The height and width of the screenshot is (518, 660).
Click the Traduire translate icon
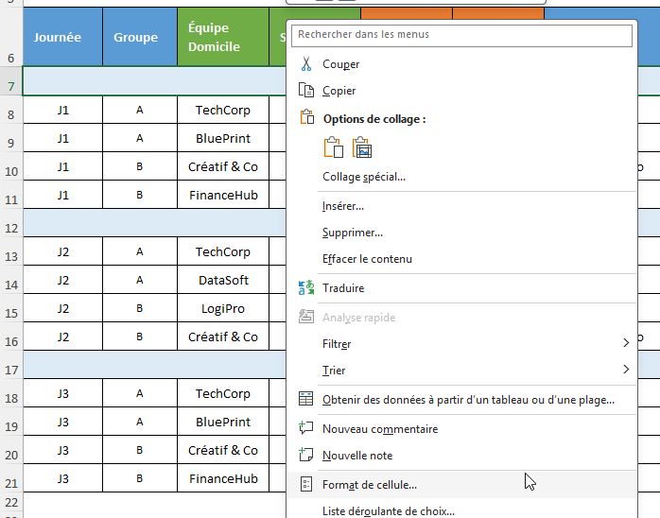pyautogui.click(x=306, y=287)
